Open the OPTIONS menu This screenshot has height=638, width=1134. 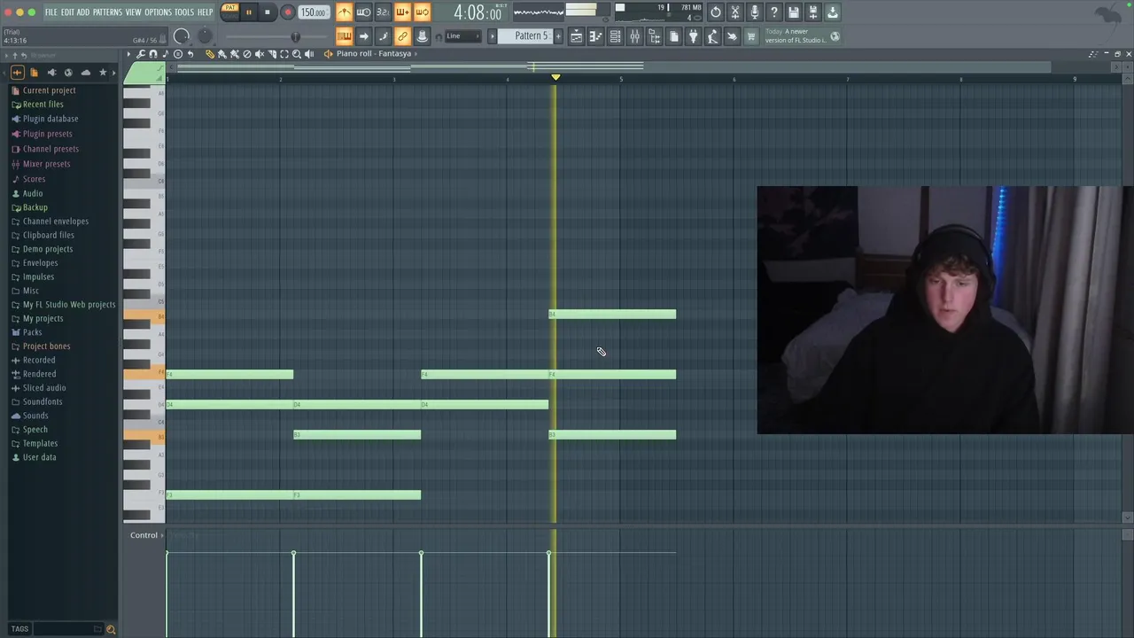pos(158,12)
